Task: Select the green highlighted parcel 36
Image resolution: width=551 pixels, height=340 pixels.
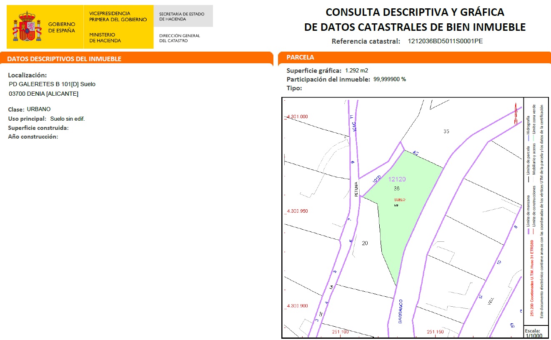Action: pos(408,216)
